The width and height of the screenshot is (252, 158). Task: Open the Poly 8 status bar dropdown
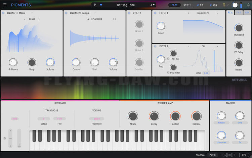pyautogui.click(x=212, y=155)
